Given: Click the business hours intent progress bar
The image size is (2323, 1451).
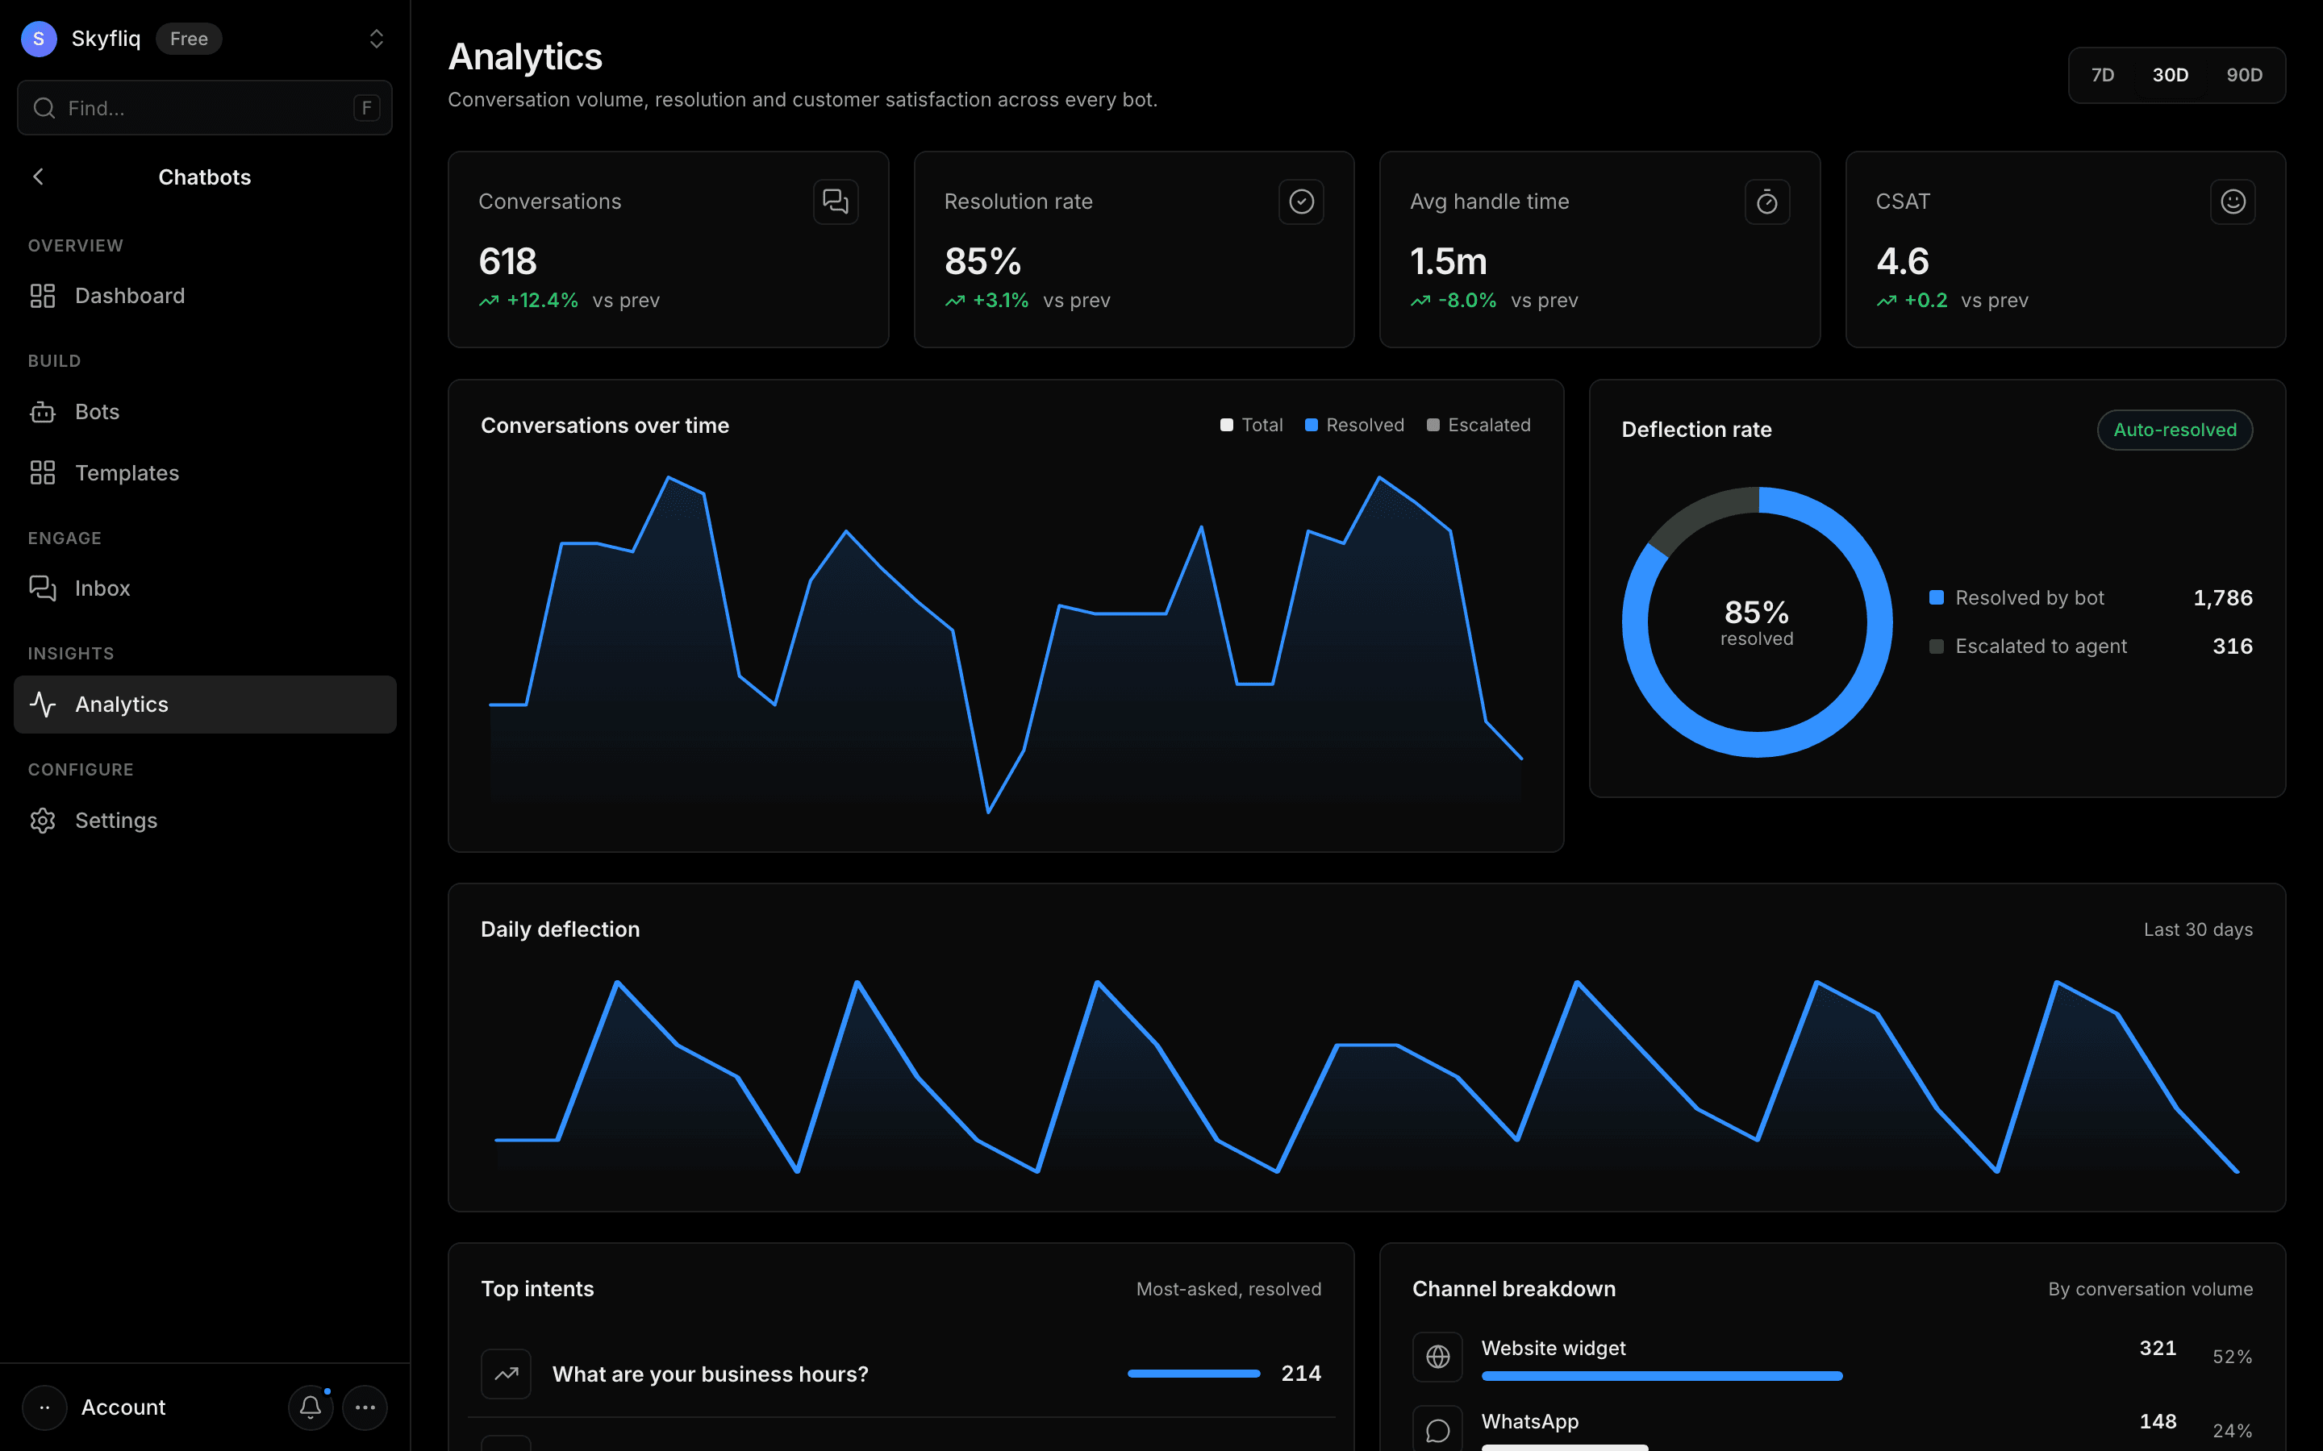Looking at the screenshot, I should [1193, 1374].
